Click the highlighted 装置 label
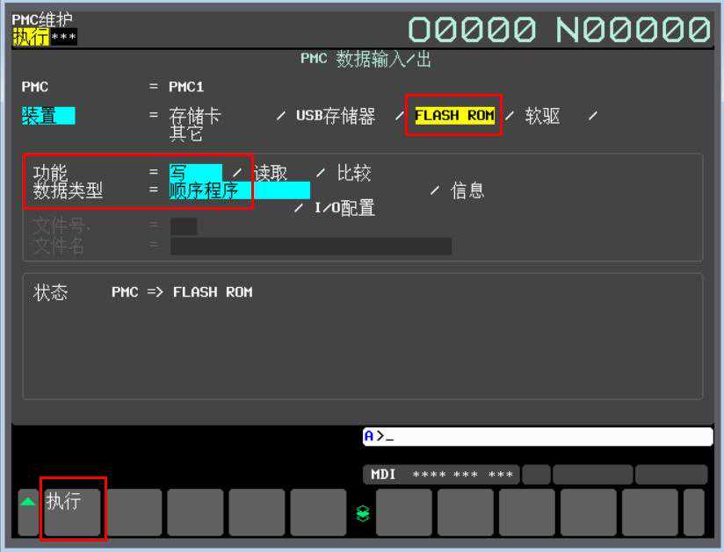This screenshot has width=724, height=552. [48, 116]
